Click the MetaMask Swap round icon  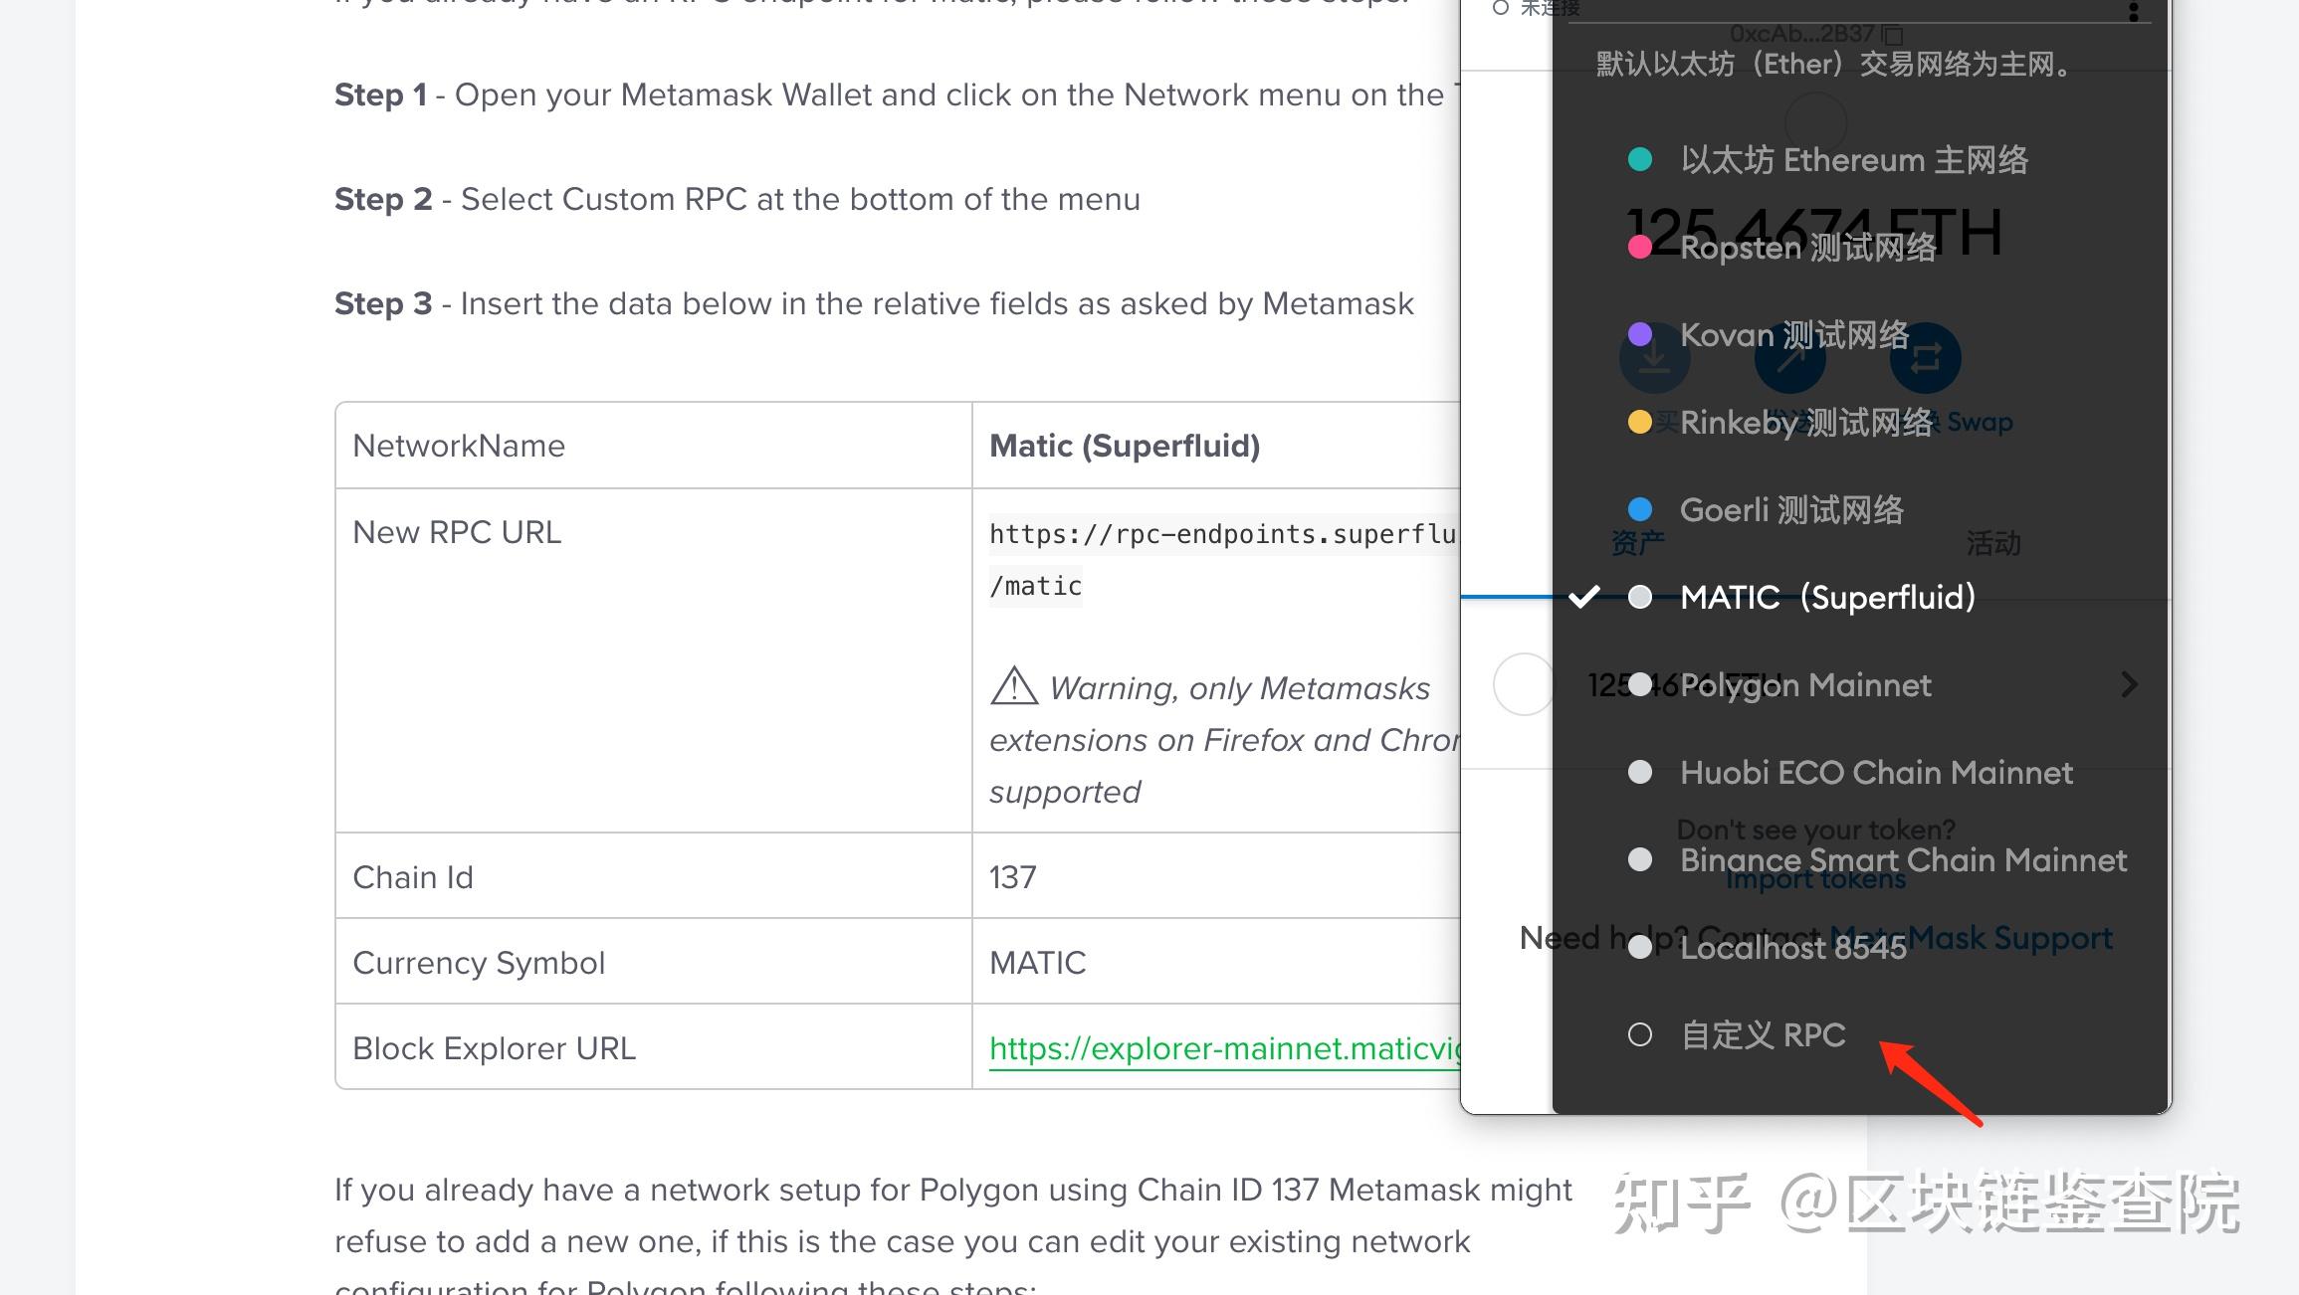tap(1926, 358)
